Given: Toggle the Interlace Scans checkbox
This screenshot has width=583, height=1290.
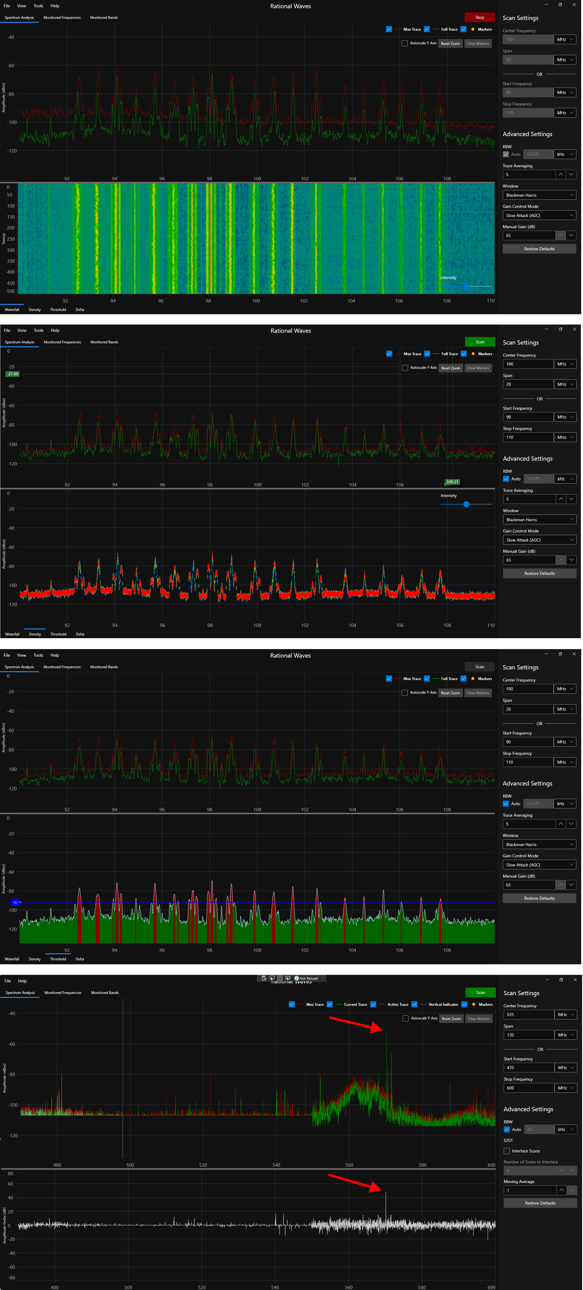Looking at the screenshot, I should tap(507, 1151).
